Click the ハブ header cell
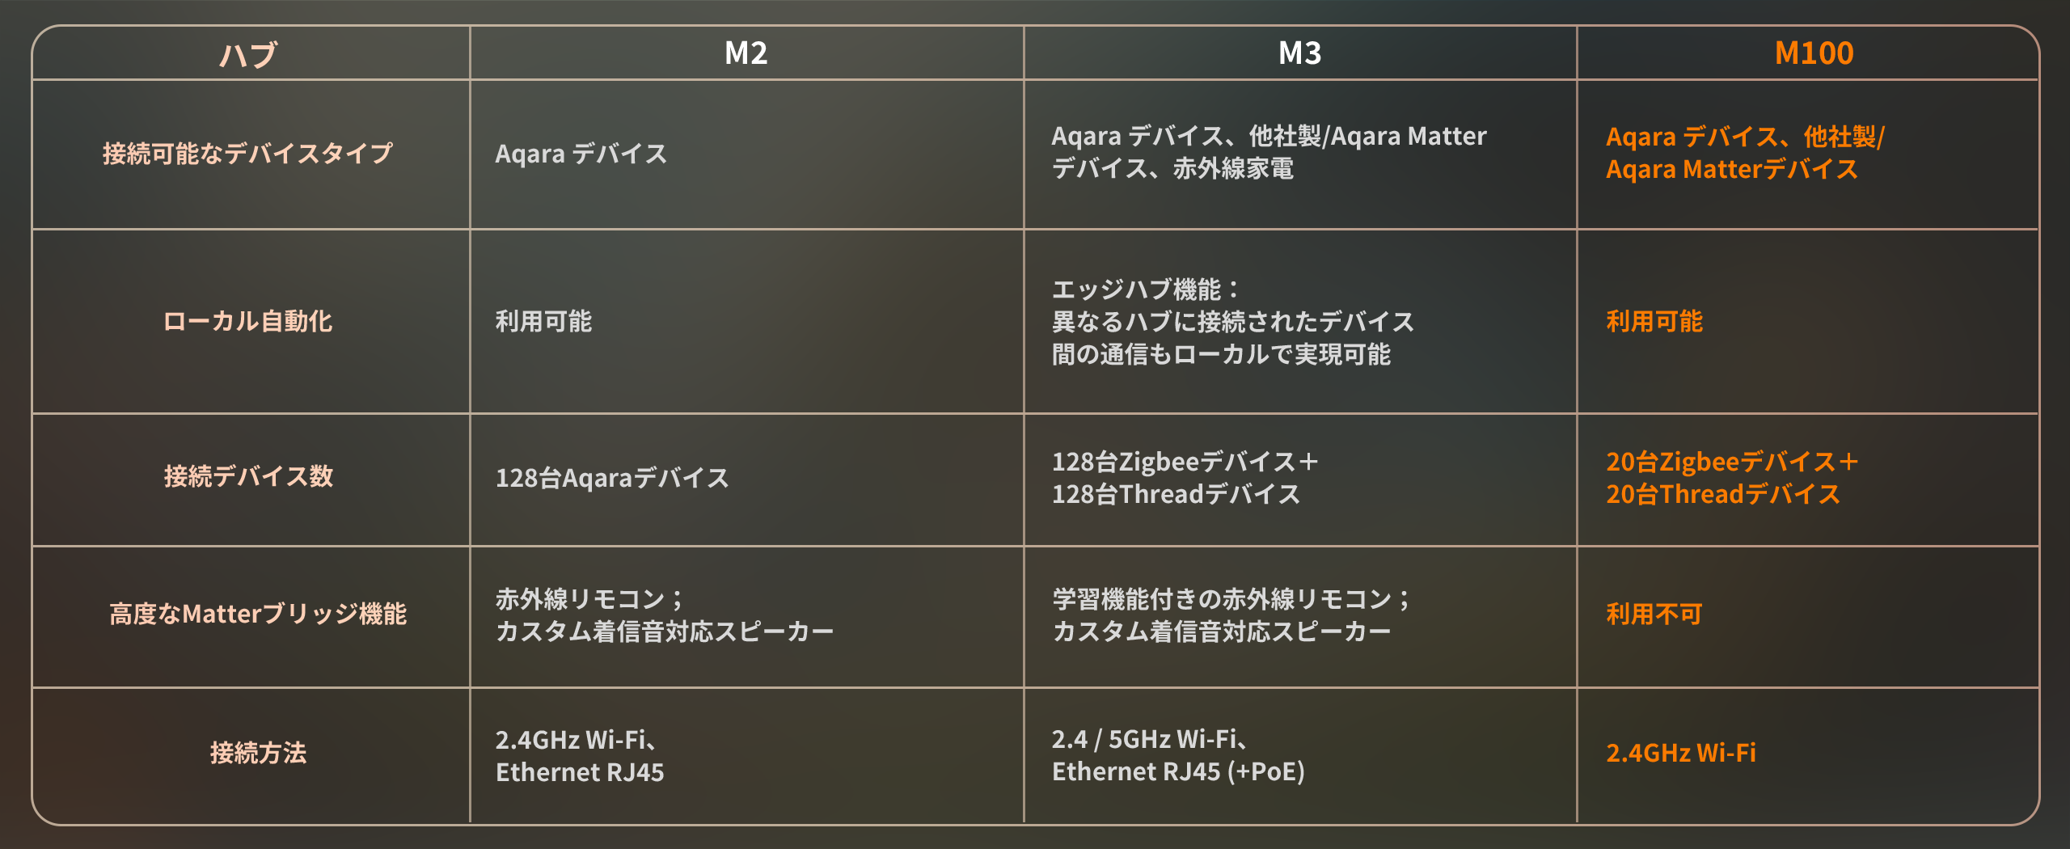2070x849 pixels. point(248,54)
